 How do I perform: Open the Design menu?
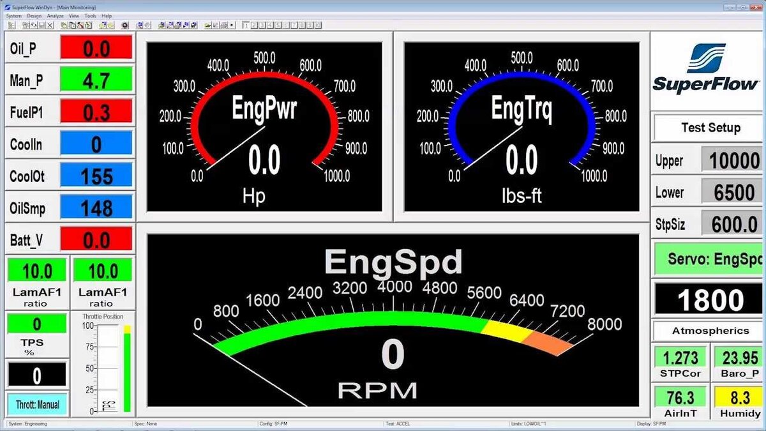tap(34, 15)
